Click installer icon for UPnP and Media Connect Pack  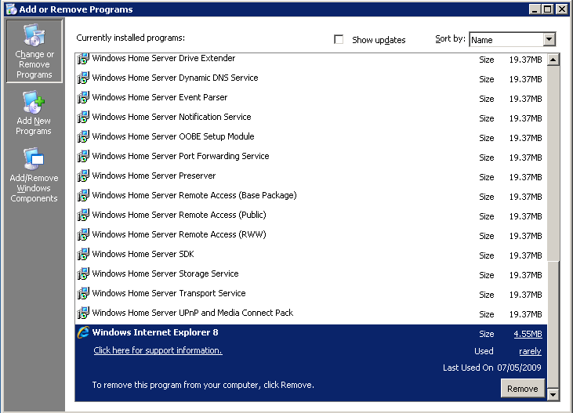[83, 313]
